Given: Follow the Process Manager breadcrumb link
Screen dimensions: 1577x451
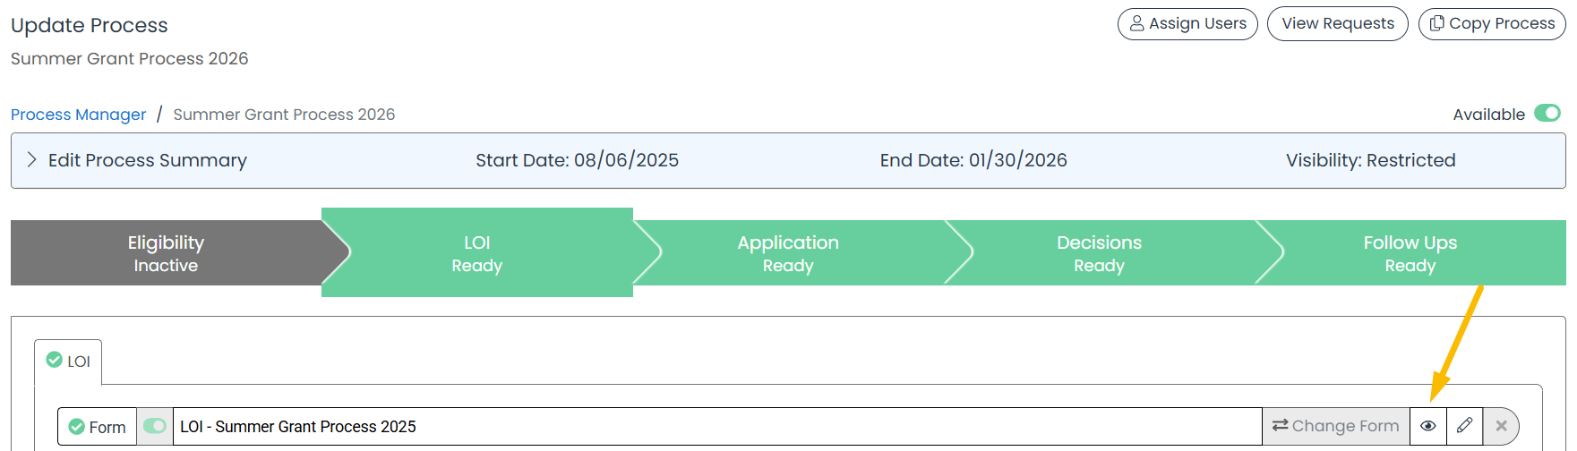Looking at the screenshot, I should point(78,115).
